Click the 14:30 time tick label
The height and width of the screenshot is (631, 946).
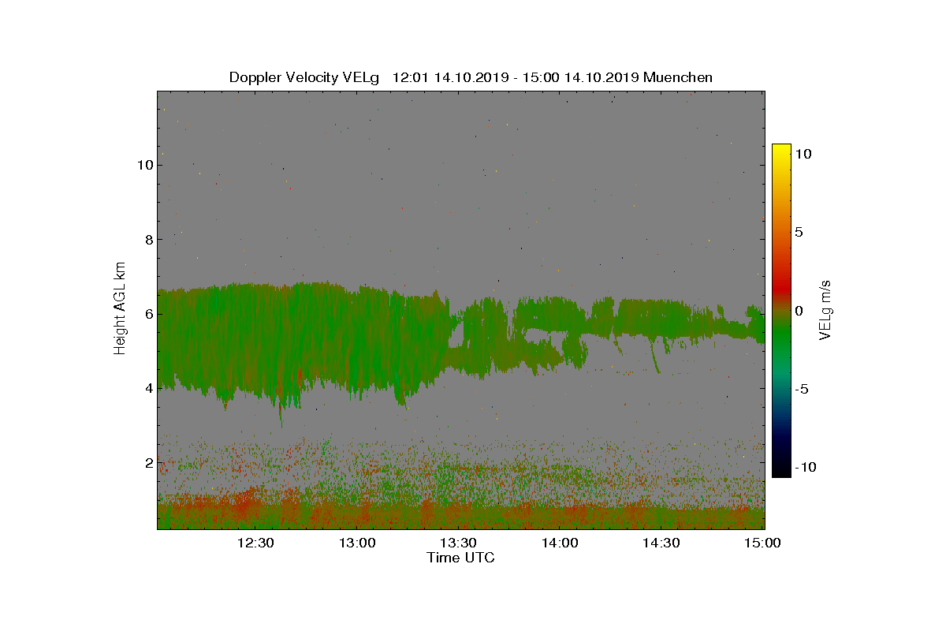(661, 543)
